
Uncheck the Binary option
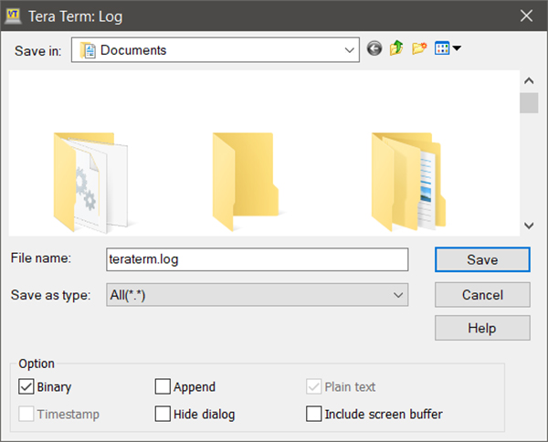pyautogui.click(x=26, y=387)
